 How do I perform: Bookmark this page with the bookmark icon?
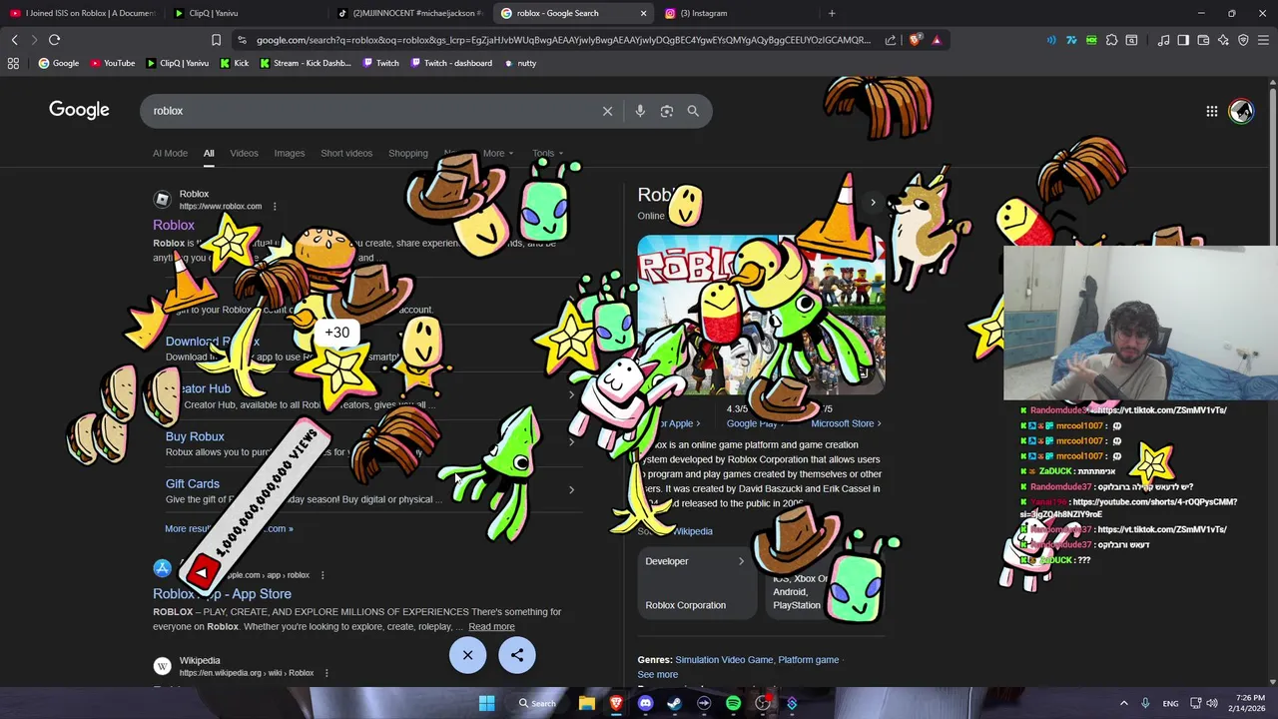216,40
